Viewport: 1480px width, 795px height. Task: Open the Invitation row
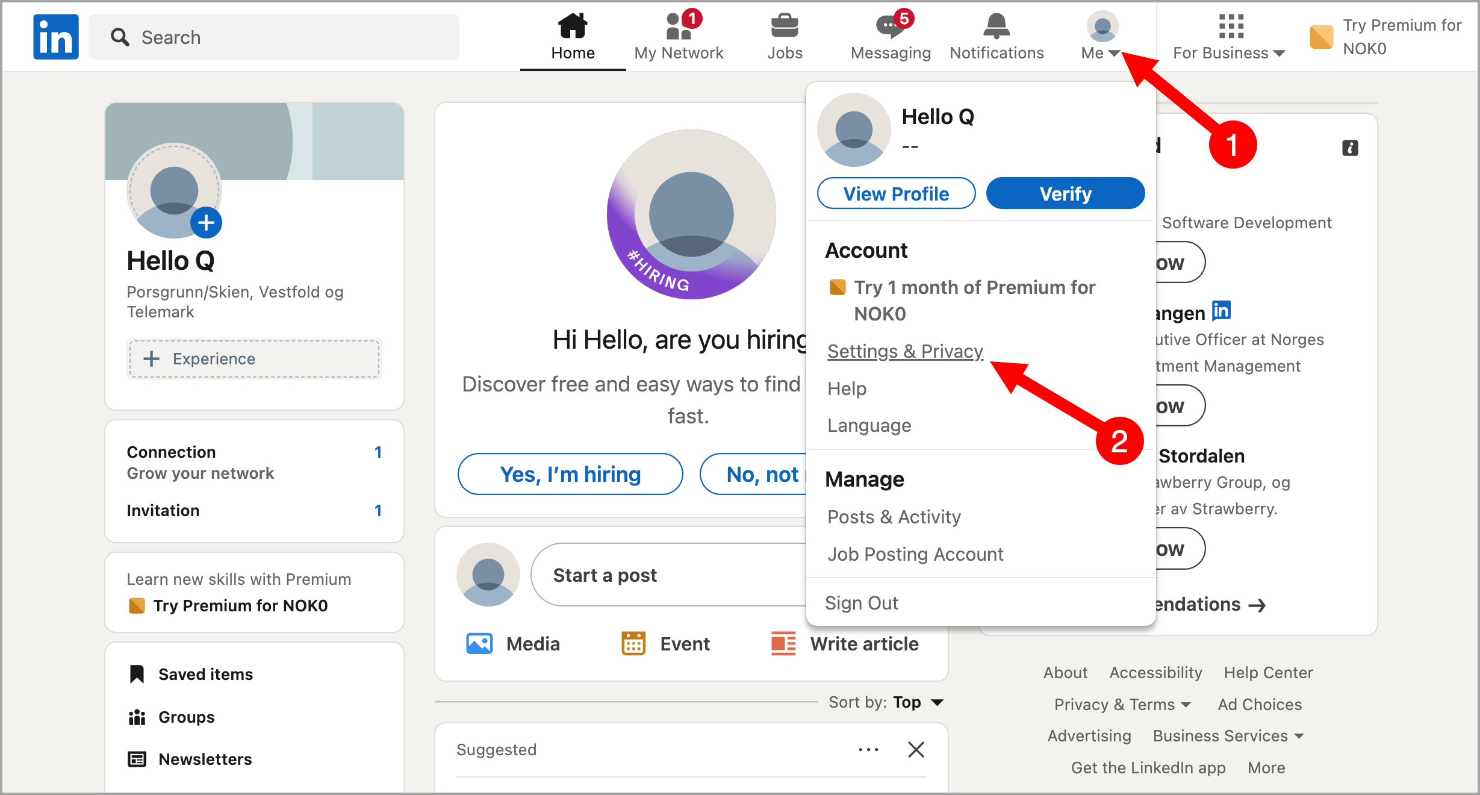coord(254,511)
